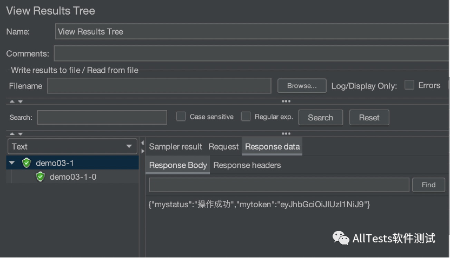
Task: Switch to the Sampler result tab
Action: [x=175, y=147]
